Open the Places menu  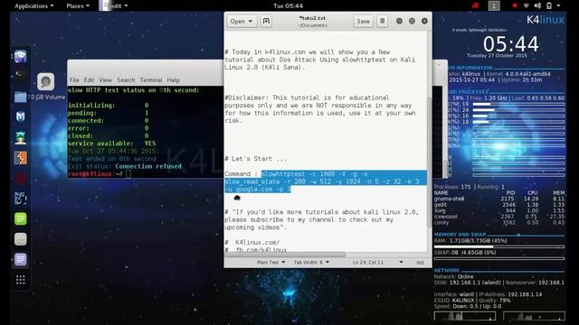[78, 6]
